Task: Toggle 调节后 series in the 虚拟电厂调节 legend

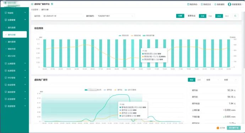Action: tap(118, 90)
